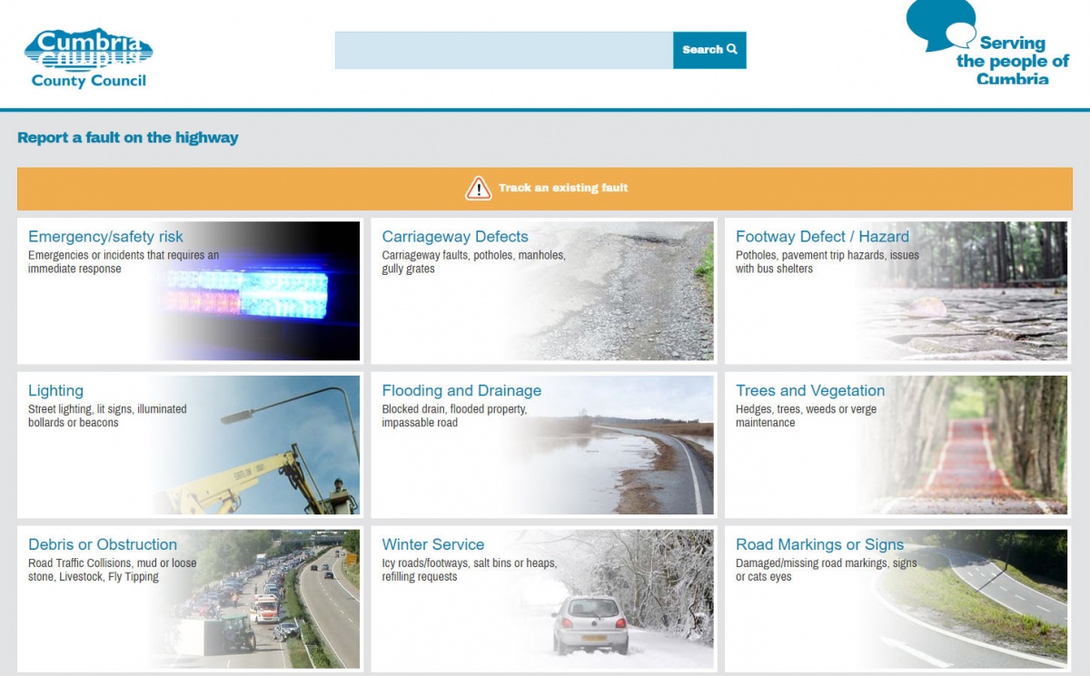Select the Road Markings or Signs category

tap(819, 544)
